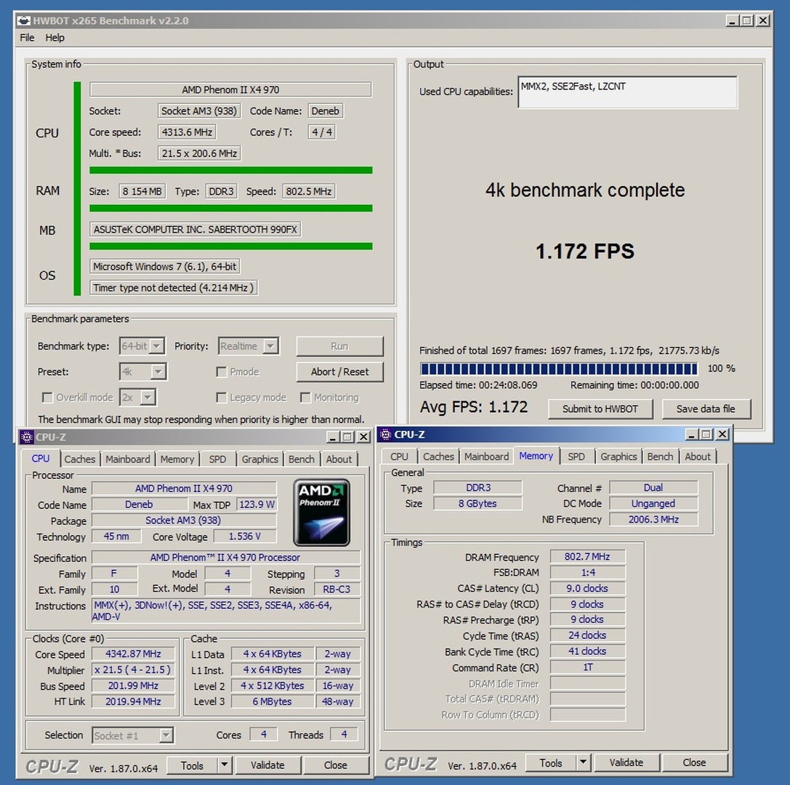This screenshot has height=785, width=790.
Task: Open SPD tab in right CPU-Z window
Action: point(576,456)
